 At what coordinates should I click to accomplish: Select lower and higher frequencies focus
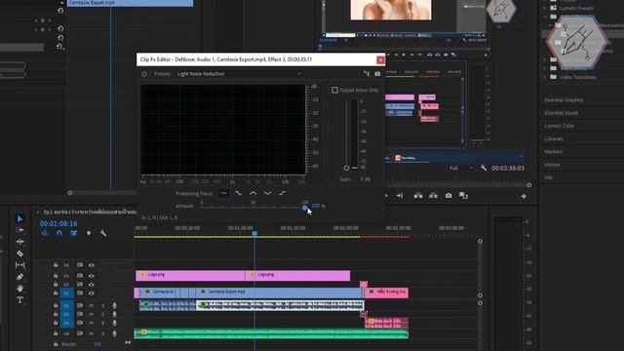pos(267,193)
